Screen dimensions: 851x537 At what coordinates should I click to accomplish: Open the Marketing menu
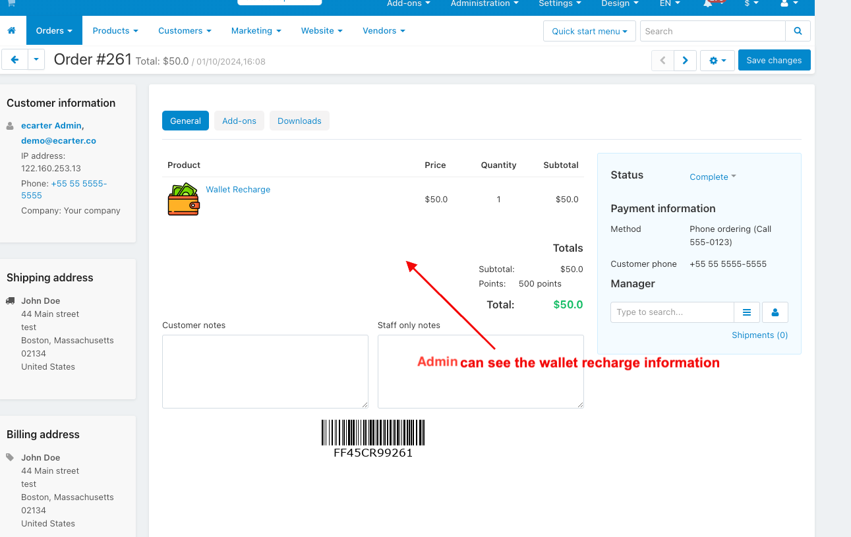click(256, 31)
